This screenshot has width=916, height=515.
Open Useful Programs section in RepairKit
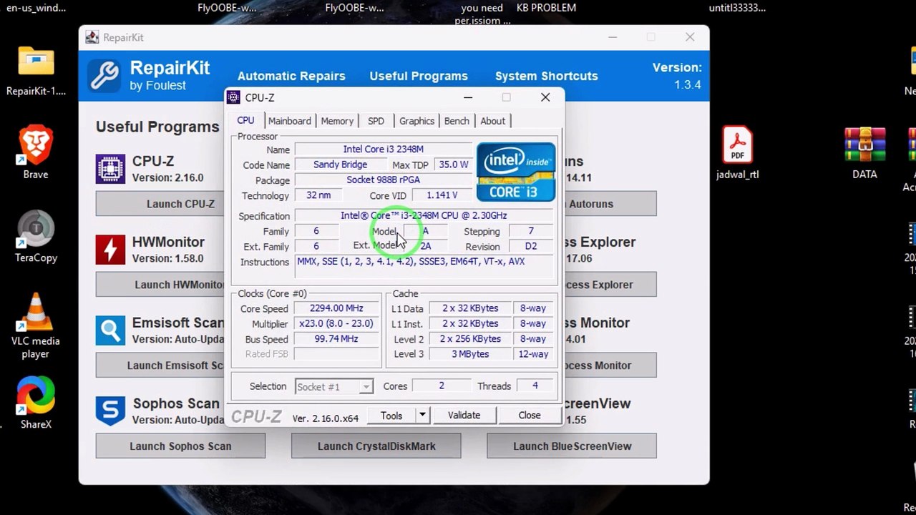[419, 76]
